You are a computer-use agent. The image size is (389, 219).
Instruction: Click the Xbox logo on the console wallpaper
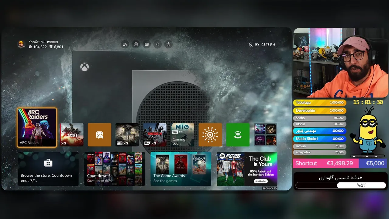click(x=84, y=67)
